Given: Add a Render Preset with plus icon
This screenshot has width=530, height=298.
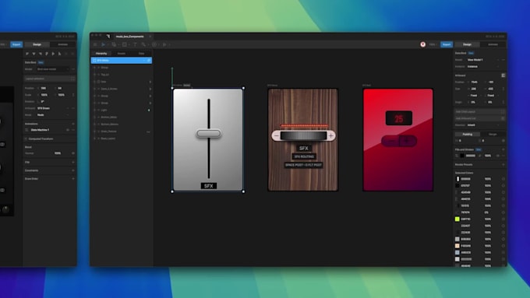Looking at the screenshot, I should (x=503, y=165).
